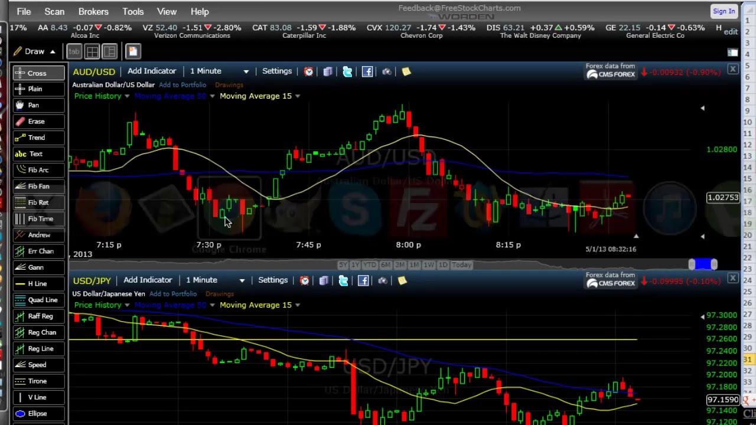756x425 pixels.
Task: Choose the Raff Reg tool
Action: click(39, 316)
